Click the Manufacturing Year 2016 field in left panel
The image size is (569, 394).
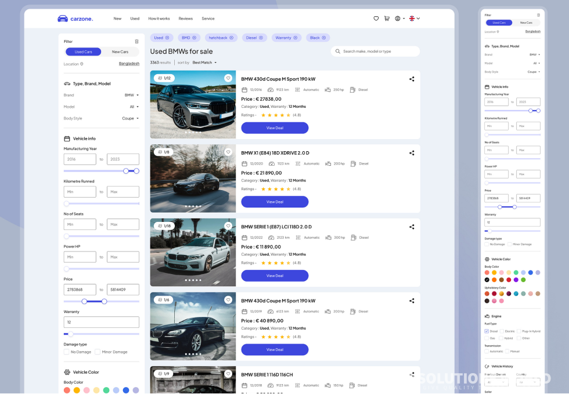[80, 159]
